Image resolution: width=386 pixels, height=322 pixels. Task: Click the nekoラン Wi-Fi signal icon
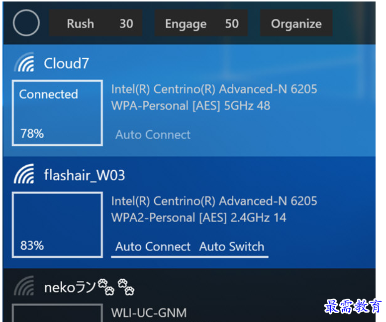tap(24, 287)
